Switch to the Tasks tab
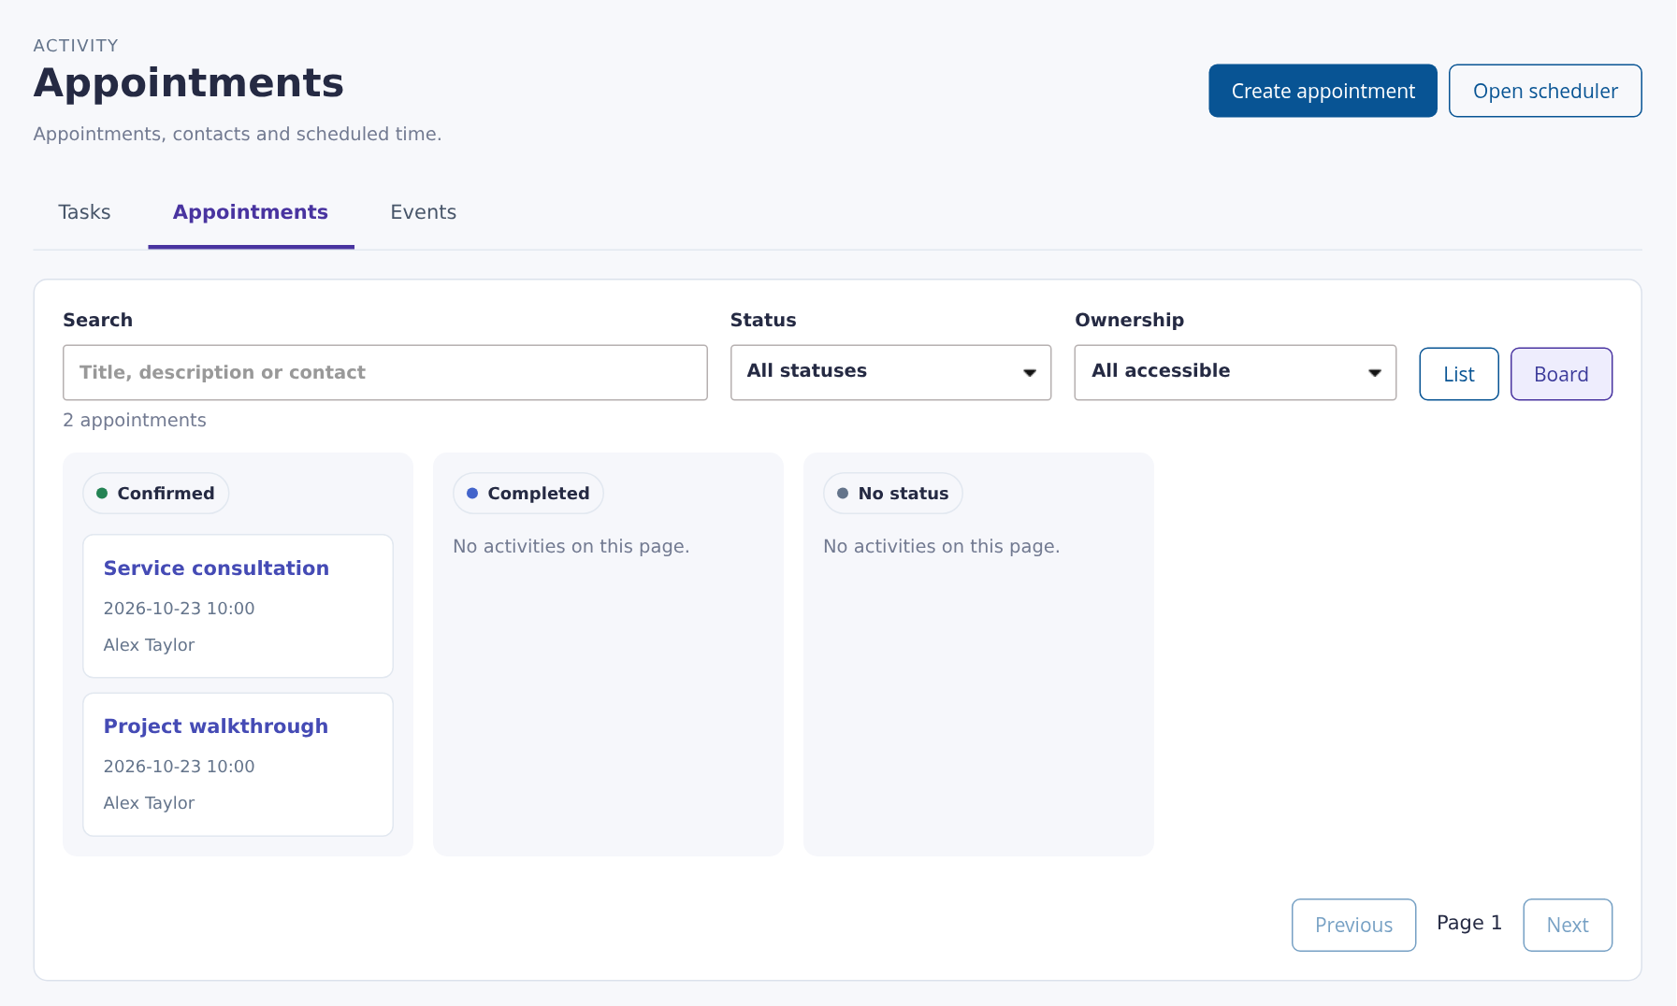Screen dimensions: 1677x1006 (x=84, y=212)
